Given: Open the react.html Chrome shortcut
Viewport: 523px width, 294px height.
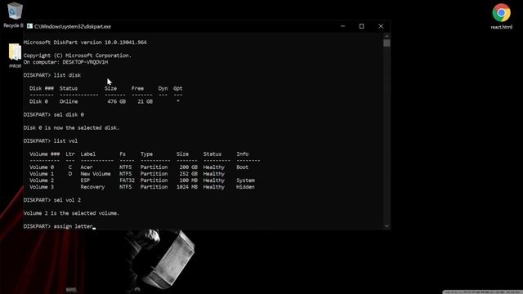Looking at the screenshot, I should tap(501, 16).
